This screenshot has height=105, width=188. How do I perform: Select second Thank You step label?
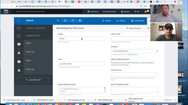click(30, 69)
